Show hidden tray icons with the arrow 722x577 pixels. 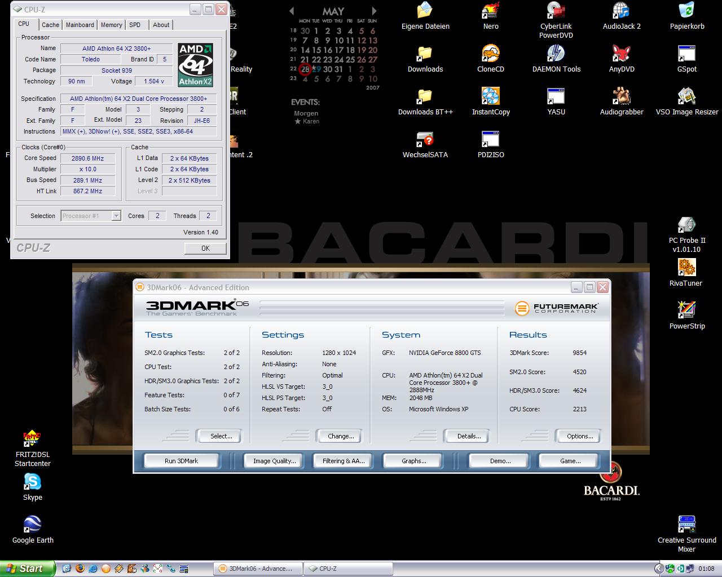(x=659, y=569)
